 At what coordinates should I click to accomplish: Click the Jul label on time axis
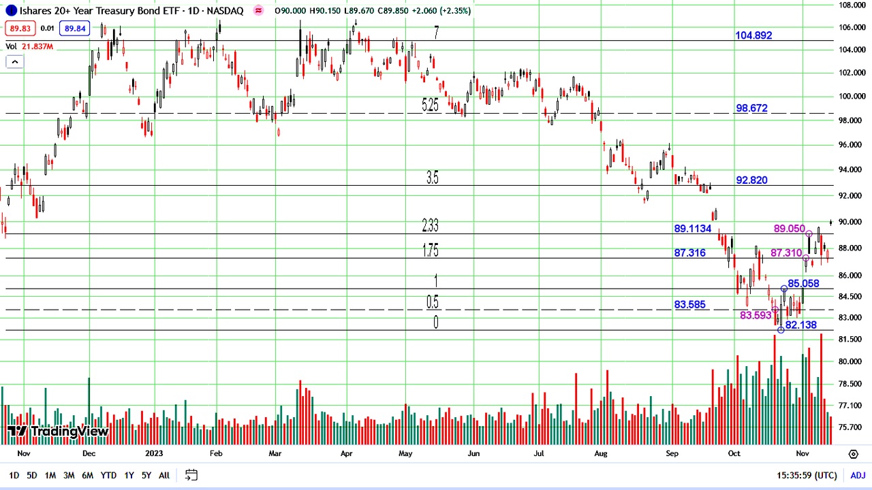[538, 453]
